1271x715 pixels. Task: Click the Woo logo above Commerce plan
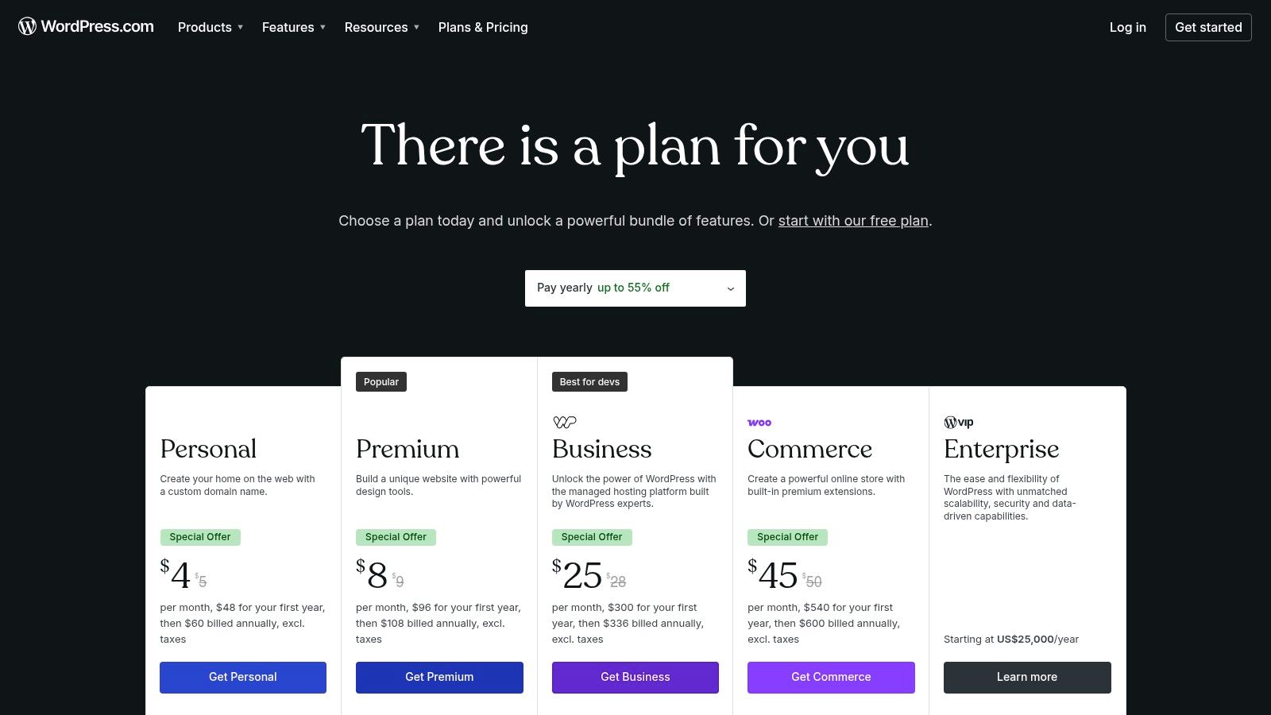[x=759, y=422]
